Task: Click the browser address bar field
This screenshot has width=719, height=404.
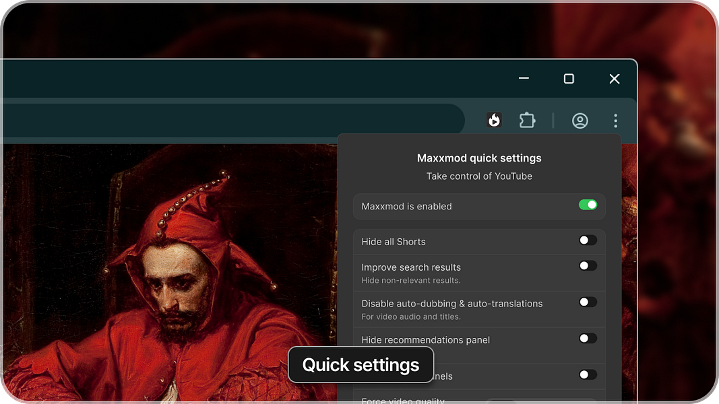Action: [x=232, y=120]
